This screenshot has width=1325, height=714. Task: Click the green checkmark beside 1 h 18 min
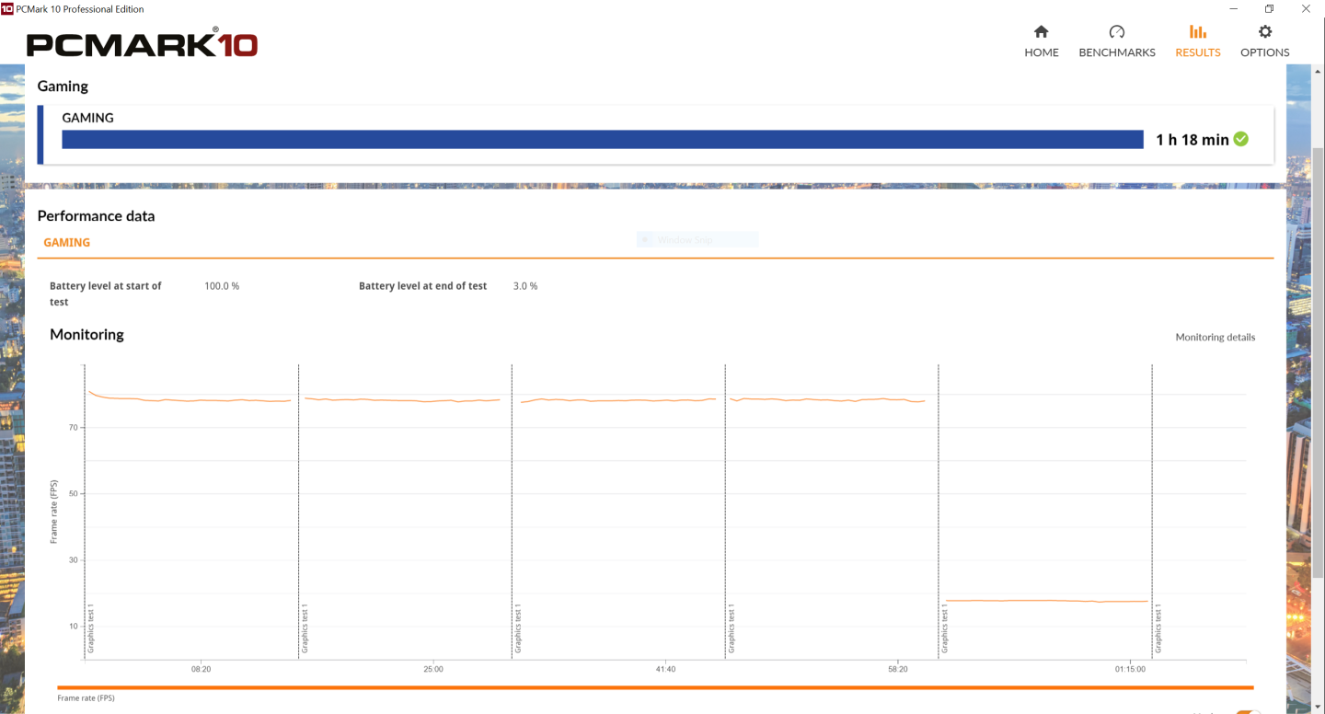[x=1241, y=139]
